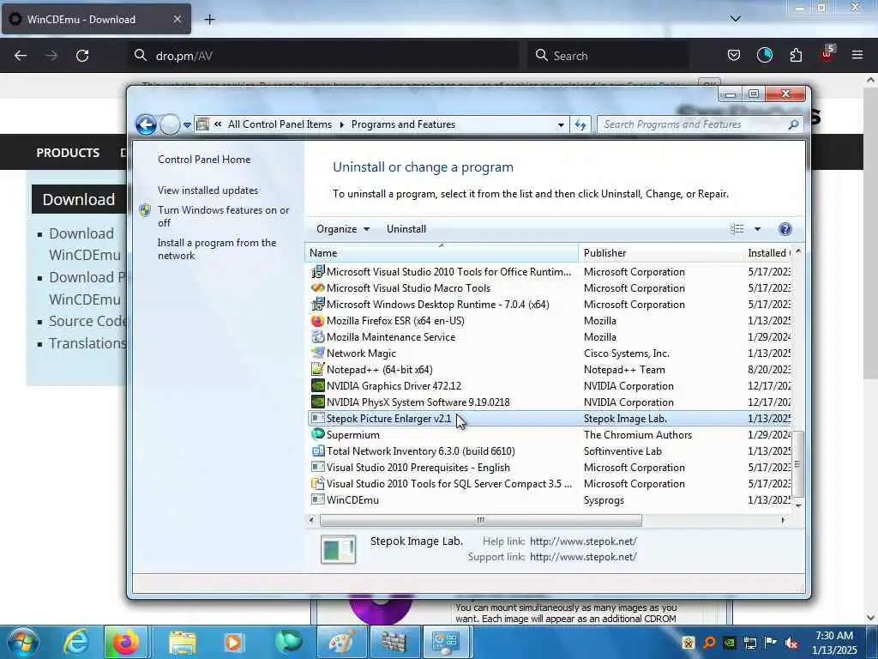The height and width of the screenshot is (659, 878).
Task: Open View installed updates link
Action: 207,190
